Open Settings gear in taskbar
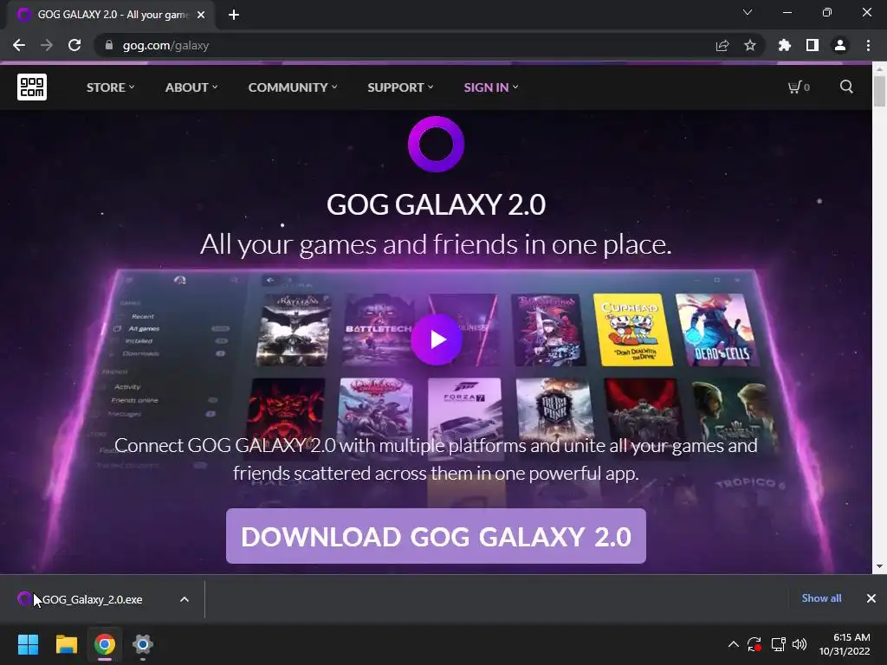The width and height of the screenshot is (887, 665). tap(143, 644)
